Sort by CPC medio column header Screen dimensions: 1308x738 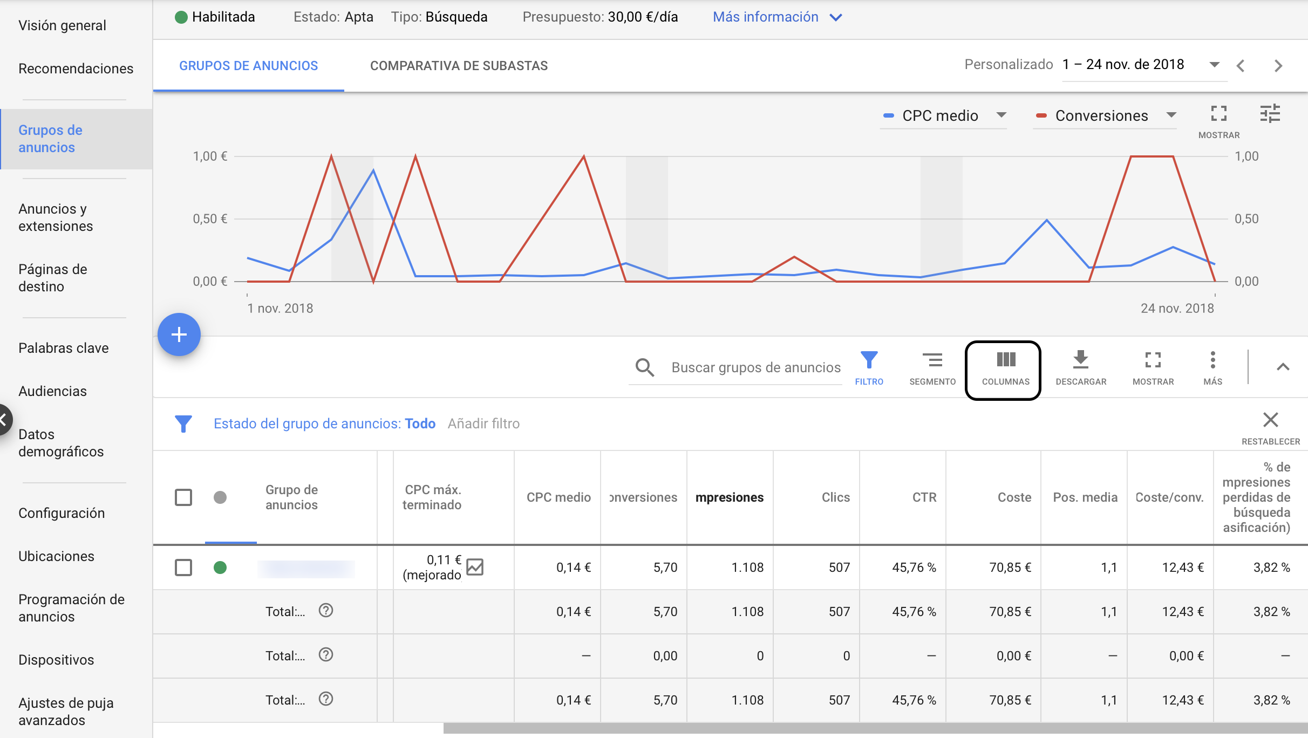pyautogui.click(x=558, y=497)
